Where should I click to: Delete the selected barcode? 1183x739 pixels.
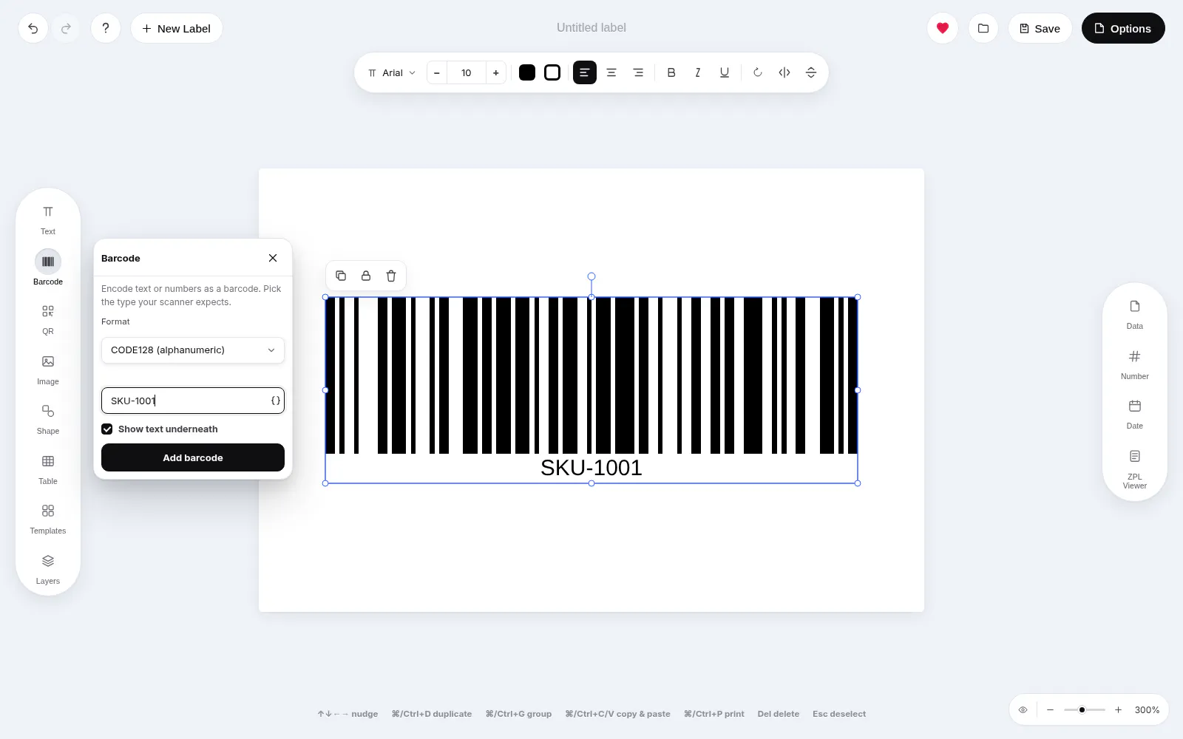click(391, 276)
